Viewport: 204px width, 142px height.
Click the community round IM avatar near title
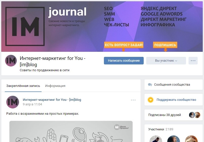click(11, 61)
